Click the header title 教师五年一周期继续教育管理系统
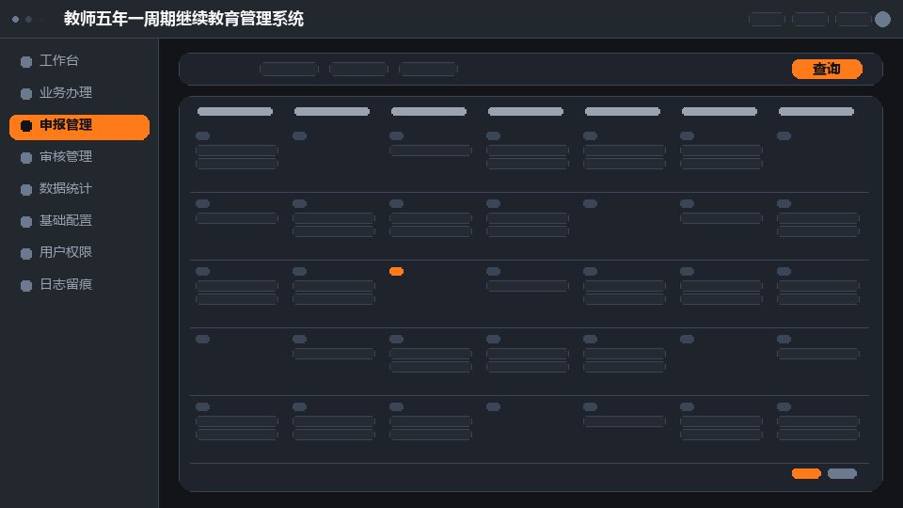 183,19
